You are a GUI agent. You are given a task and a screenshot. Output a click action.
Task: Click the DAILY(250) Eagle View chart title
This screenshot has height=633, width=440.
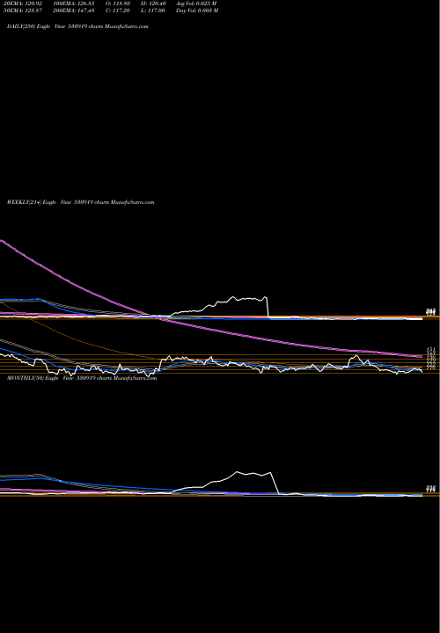pos(77,26)
